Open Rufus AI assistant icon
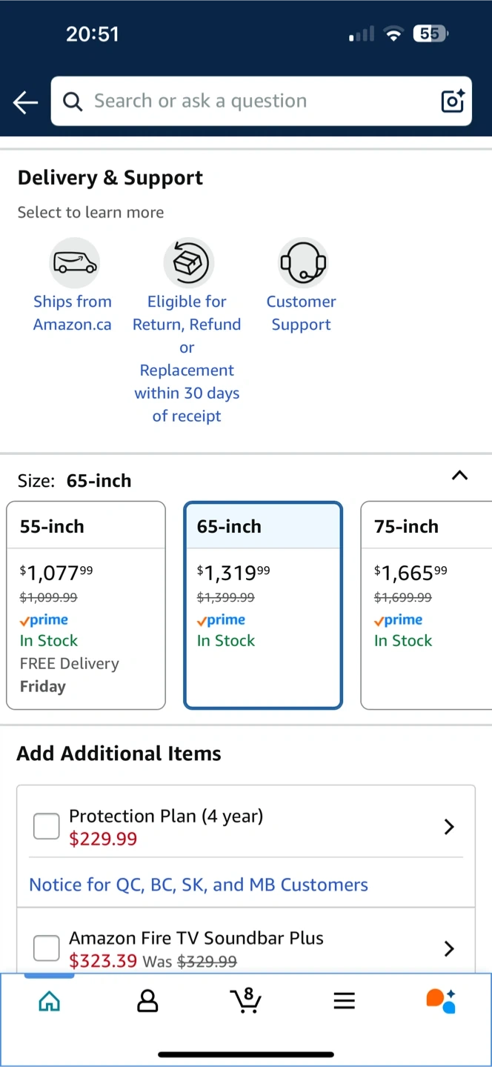This screenshot has height=1067, width=492. 441,1000
